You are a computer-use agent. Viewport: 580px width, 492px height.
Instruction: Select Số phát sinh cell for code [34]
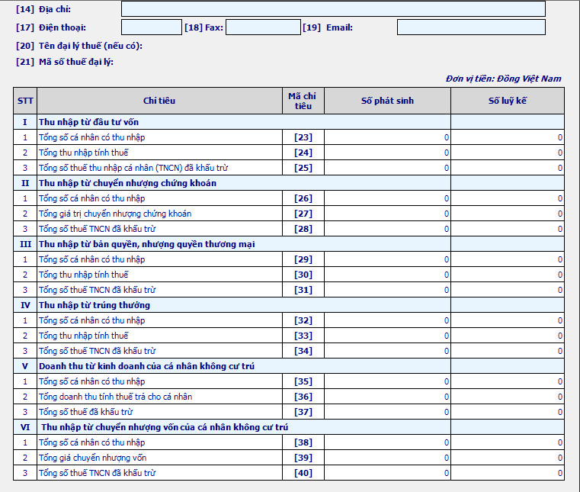pos(387,351)
